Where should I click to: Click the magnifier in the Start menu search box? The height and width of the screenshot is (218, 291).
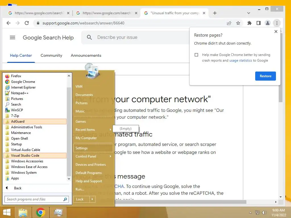click(65, 199)
